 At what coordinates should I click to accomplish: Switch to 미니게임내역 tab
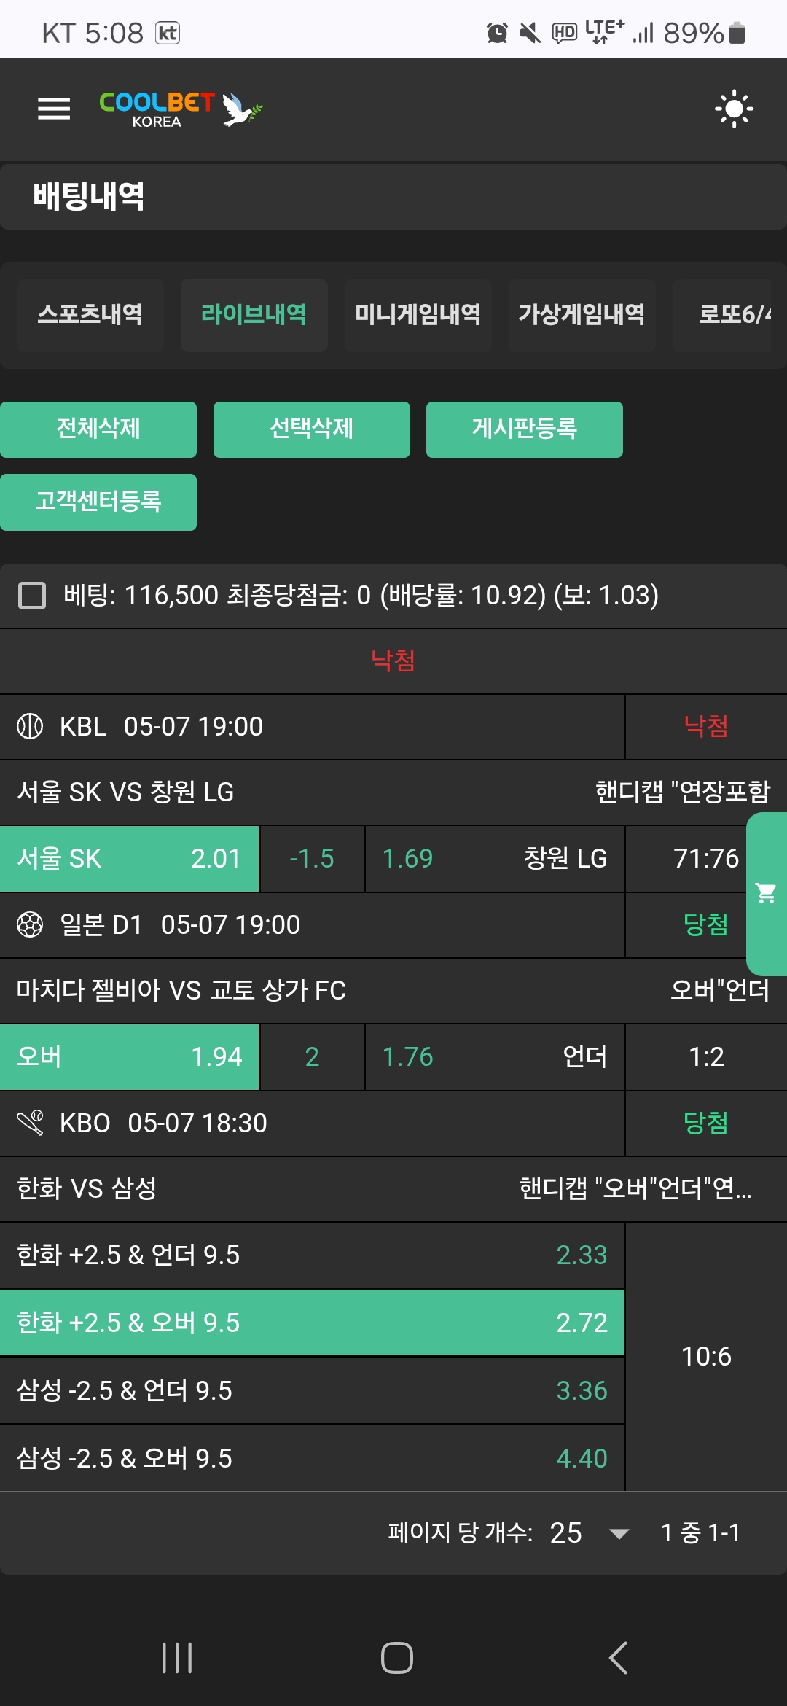pyautogui.click(x=418, y=315)
